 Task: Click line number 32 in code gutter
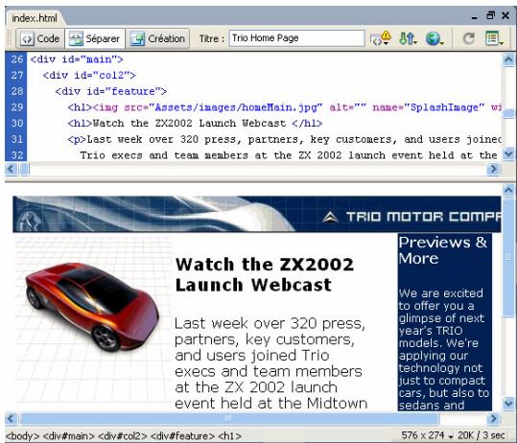pos(17,155)
